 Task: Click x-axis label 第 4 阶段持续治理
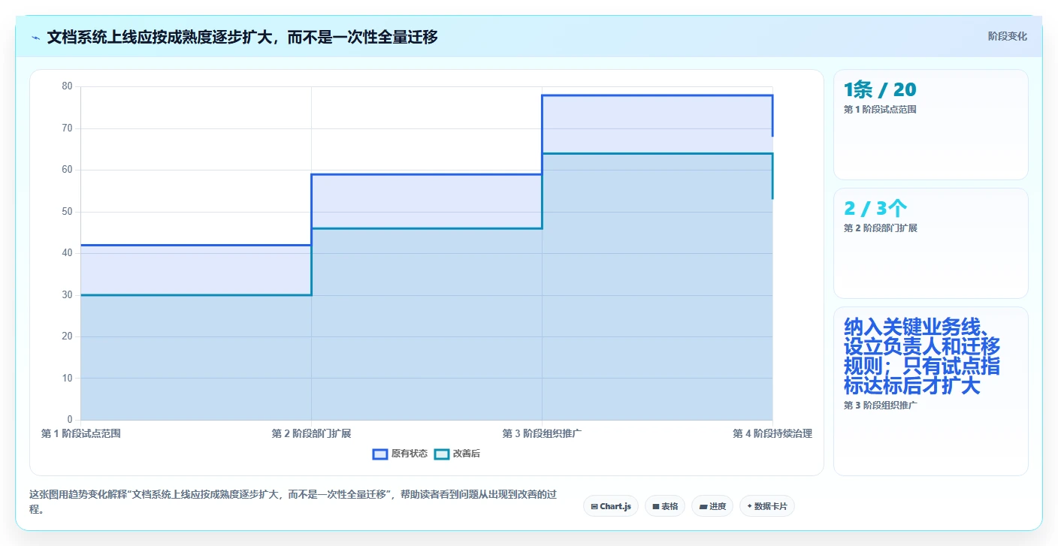[772, 433]
